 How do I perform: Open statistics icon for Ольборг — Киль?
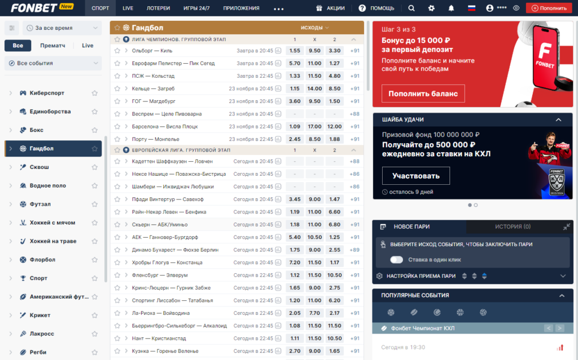[278, 51]
